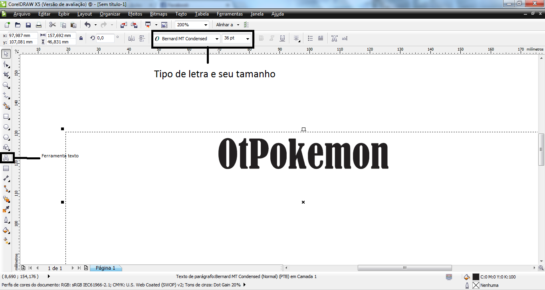Open the Layout menu
This screenshot has height=290, width=545.
85,14
